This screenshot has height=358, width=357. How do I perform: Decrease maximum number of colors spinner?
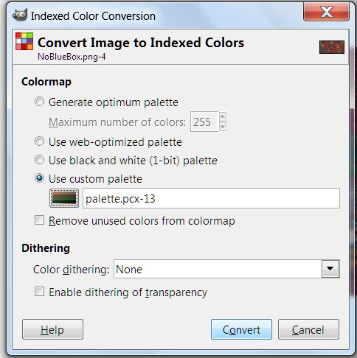[x=223, y=127]
